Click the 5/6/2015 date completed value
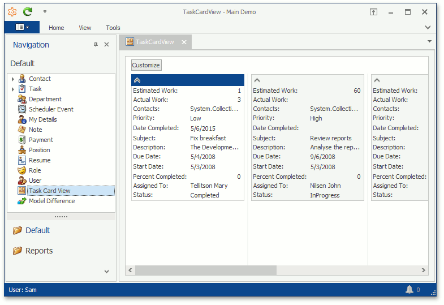The width and height of the screenshot is (444, 305). (x=203, y=128)
